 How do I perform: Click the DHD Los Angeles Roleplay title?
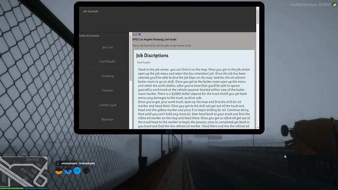154,40
